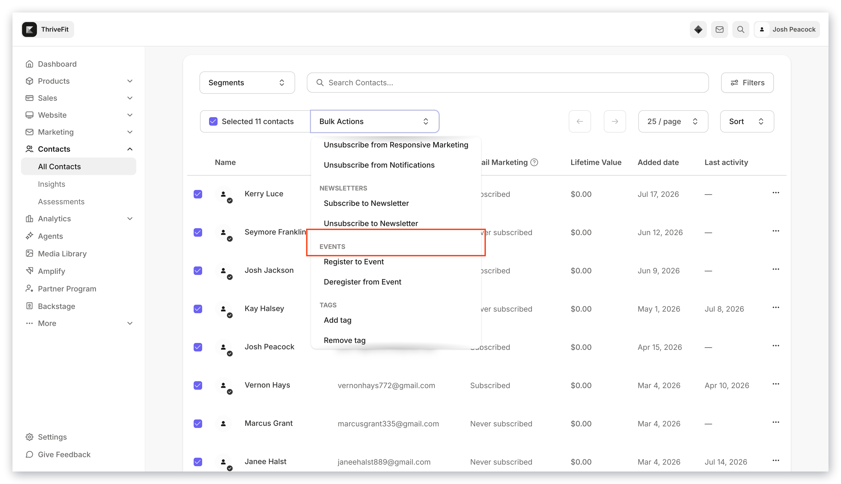Click the Amplify megaphone icon
Screen dimensions: 841x484
29,271
